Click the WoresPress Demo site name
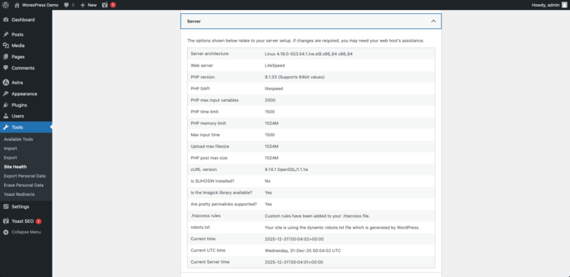Screen dimensions: 570x277 (x=40, y=5)
